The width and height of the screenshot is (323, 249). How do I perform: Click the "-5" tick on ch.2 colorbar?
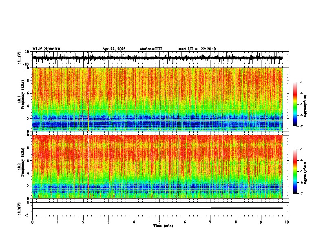(301, 171)
